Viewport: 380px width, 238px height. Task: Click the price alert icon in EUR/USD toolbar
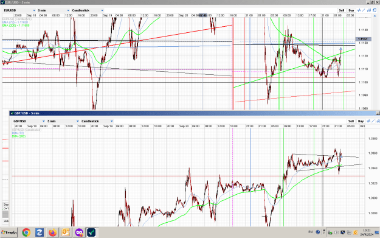click(369, 10)
